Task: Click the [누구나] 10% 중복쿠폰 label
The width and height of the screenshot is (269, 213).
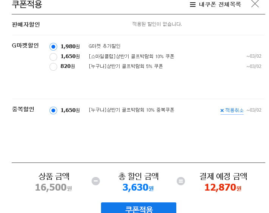Action: tap(132, 110)
